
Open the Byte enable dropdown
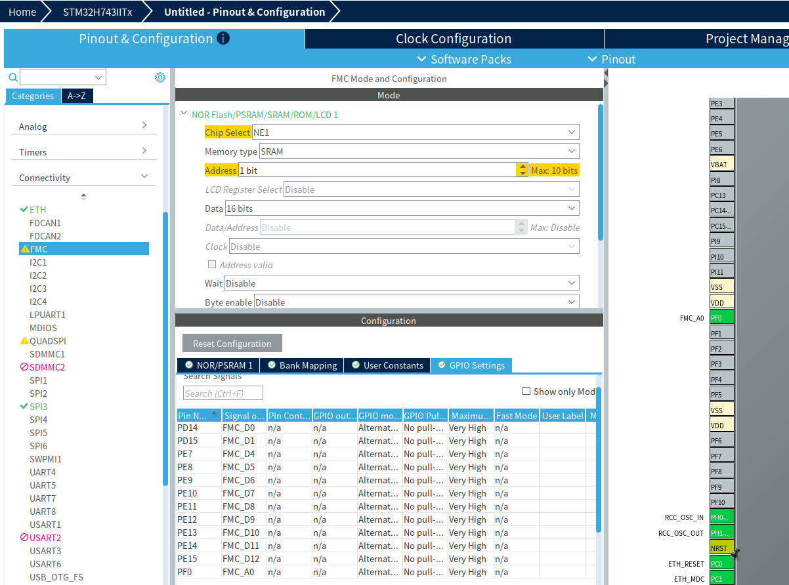(417, 302)
